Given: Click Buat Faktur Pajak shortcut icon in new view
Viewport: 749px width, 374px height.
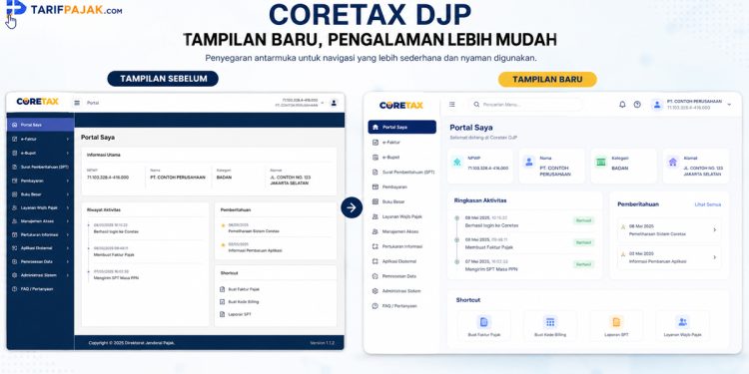Looking at the screenshot, I should click(484, 322).
